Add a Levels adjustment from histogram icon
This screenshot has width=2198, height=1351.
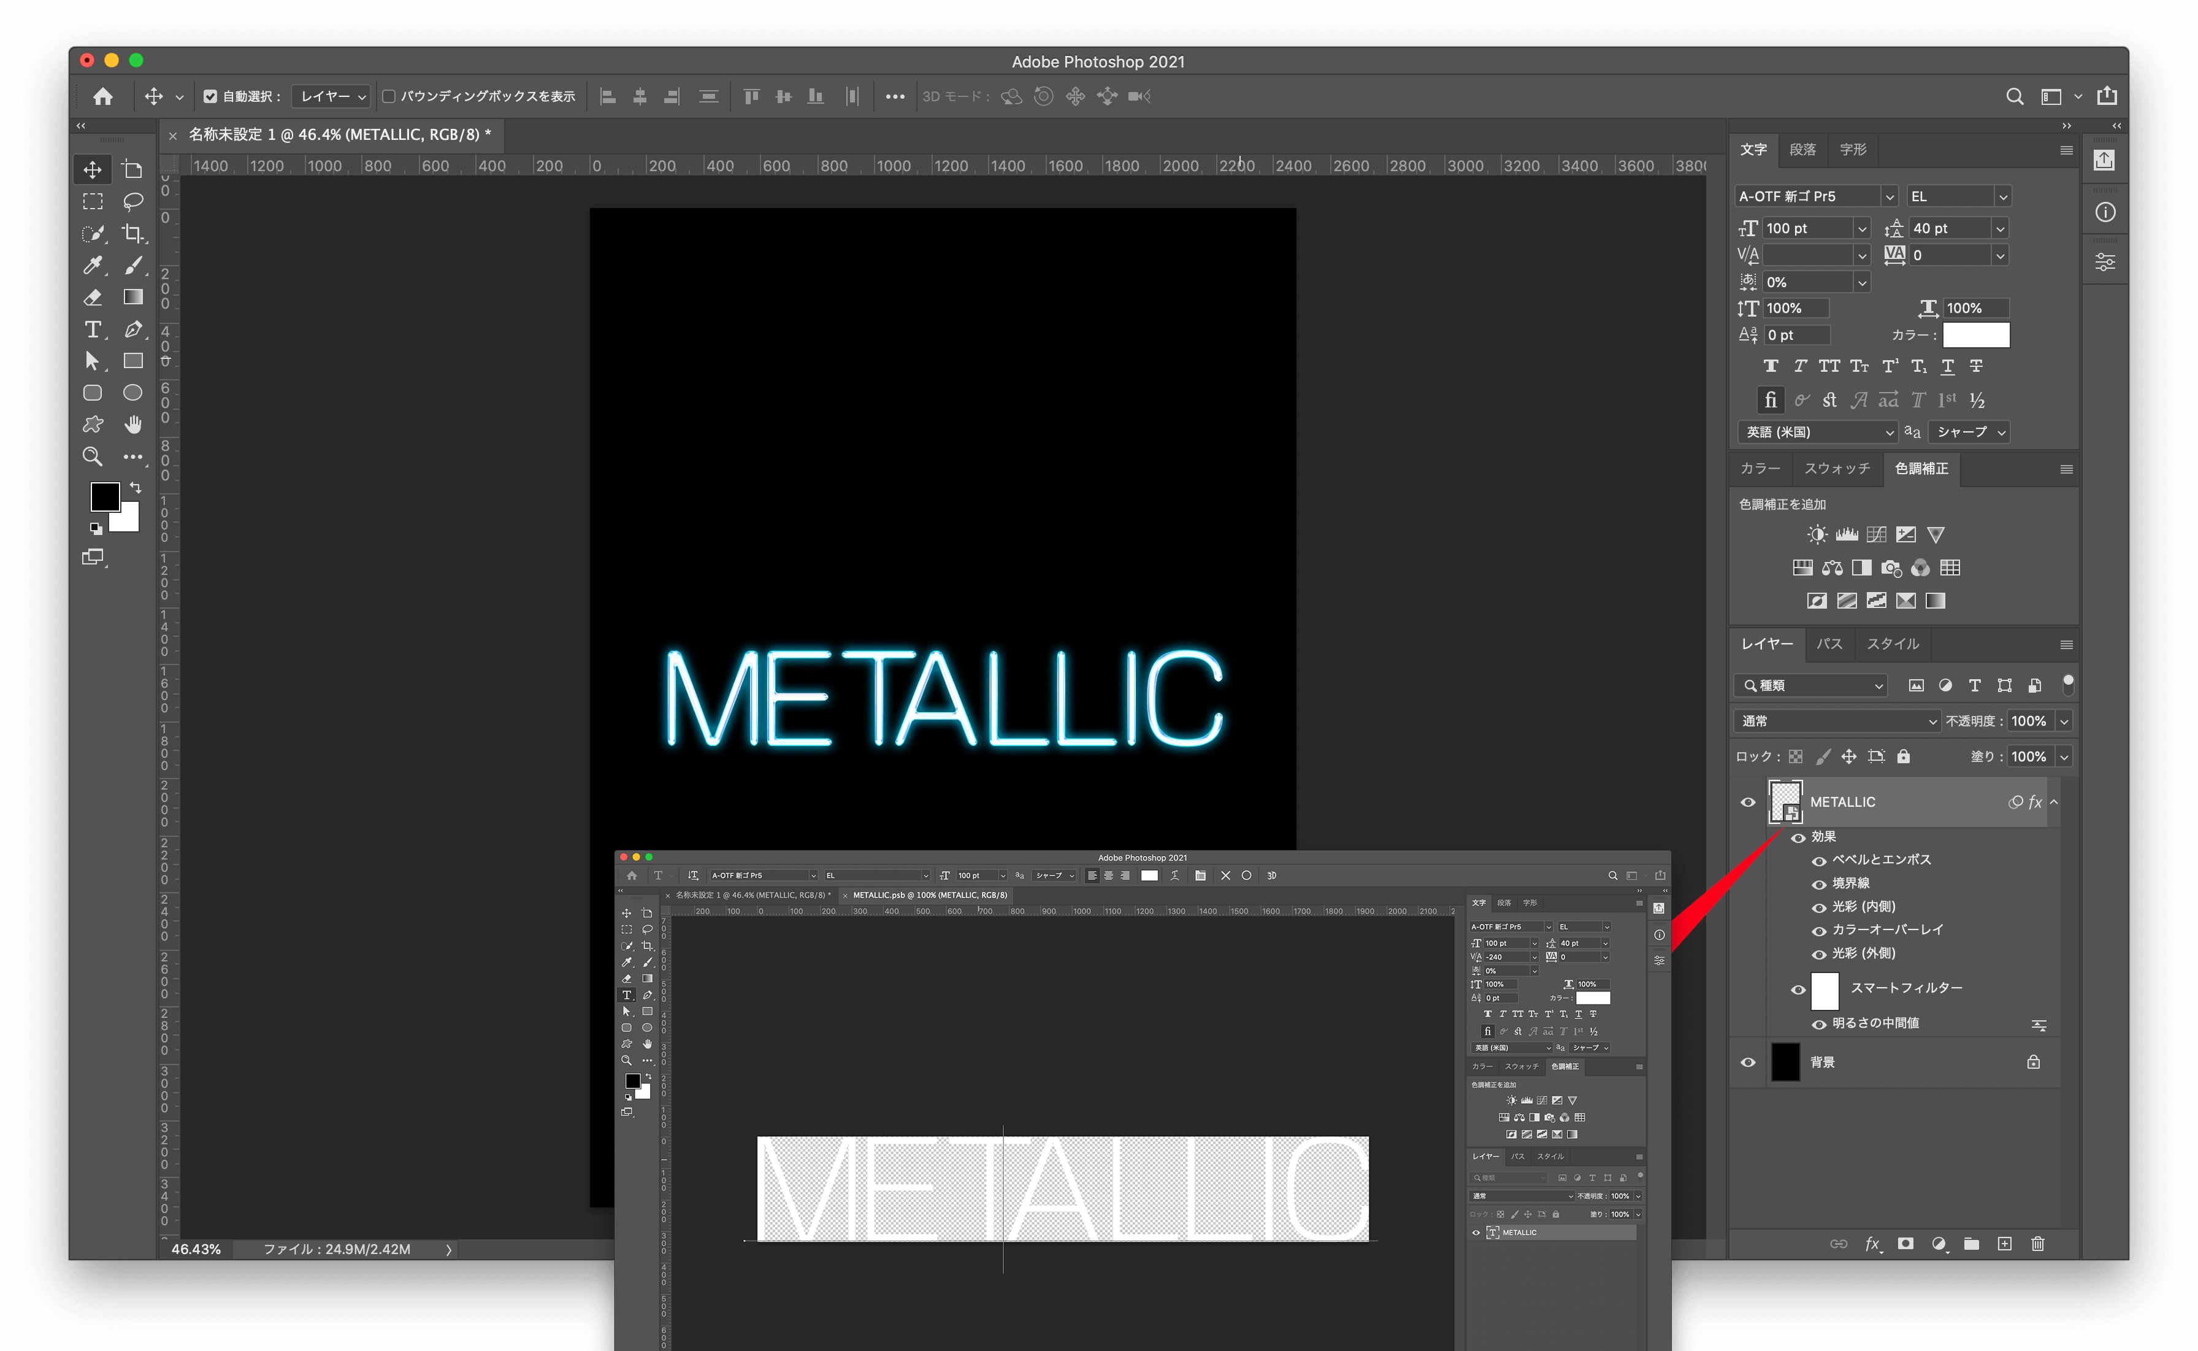pyautogui.click(x=1847, y=534)
